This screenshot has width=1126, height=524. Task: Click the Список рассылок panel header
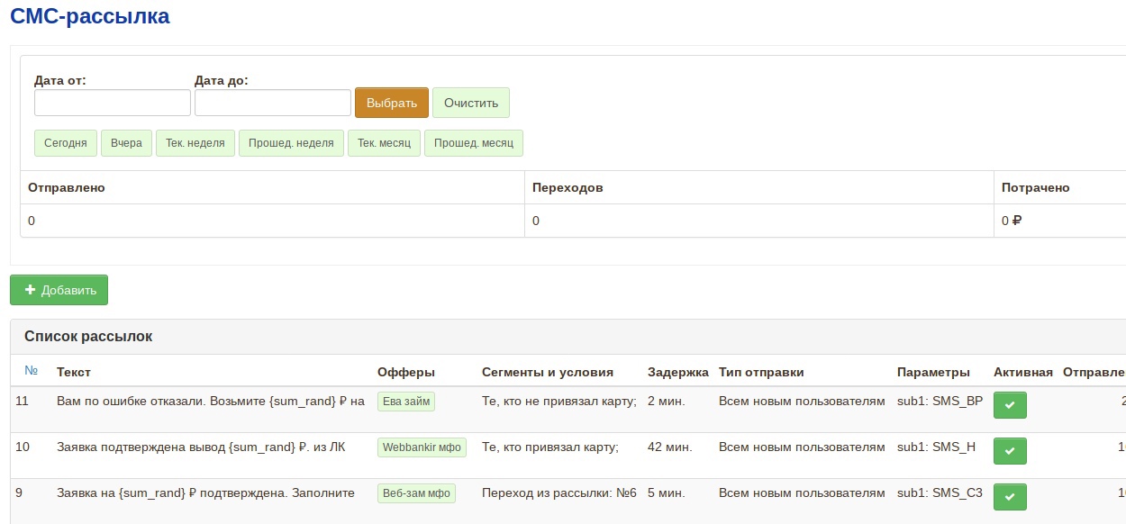(x=88, y=337)
